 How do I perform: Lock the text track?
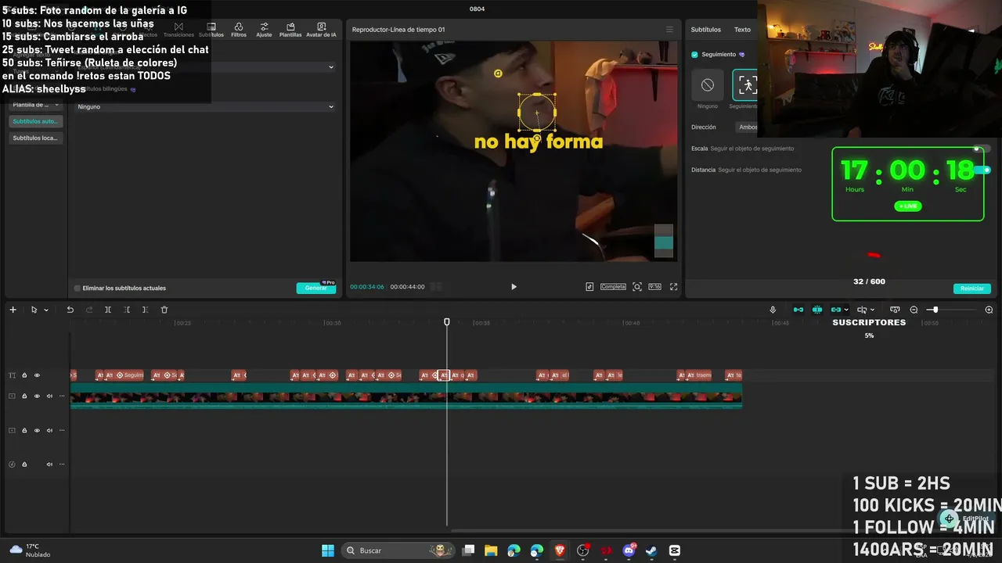[x=24, y=375]
